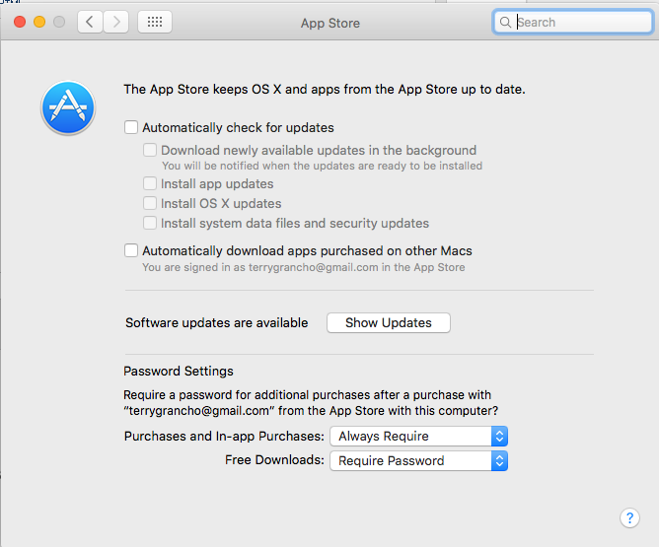Screen dimensions: 659x547
Task: Click the blue App Store icon
Action: tap(68, 107)
